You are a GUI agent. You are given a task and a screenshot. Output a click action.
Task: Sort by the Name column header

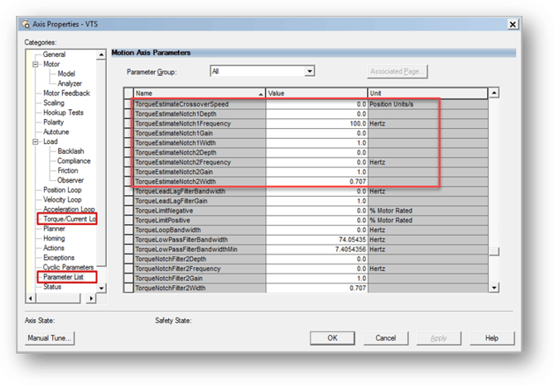[x=200, y=93]
